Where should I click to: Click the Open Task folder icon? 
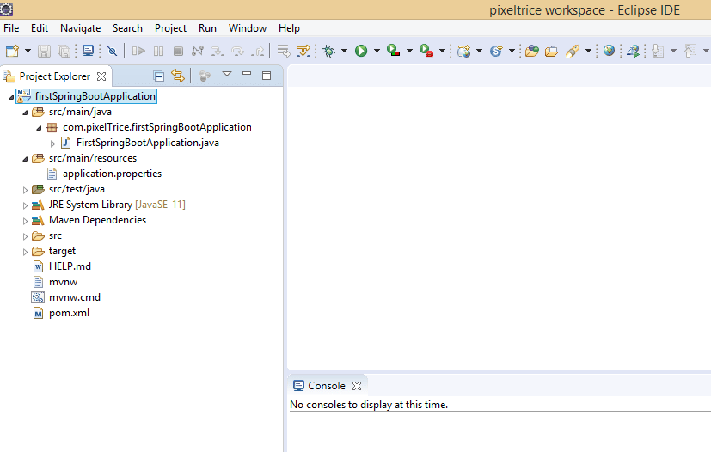click(551, 51)
